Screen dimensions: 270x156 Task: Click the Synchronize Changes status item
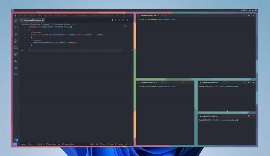[x=31, y=144]
